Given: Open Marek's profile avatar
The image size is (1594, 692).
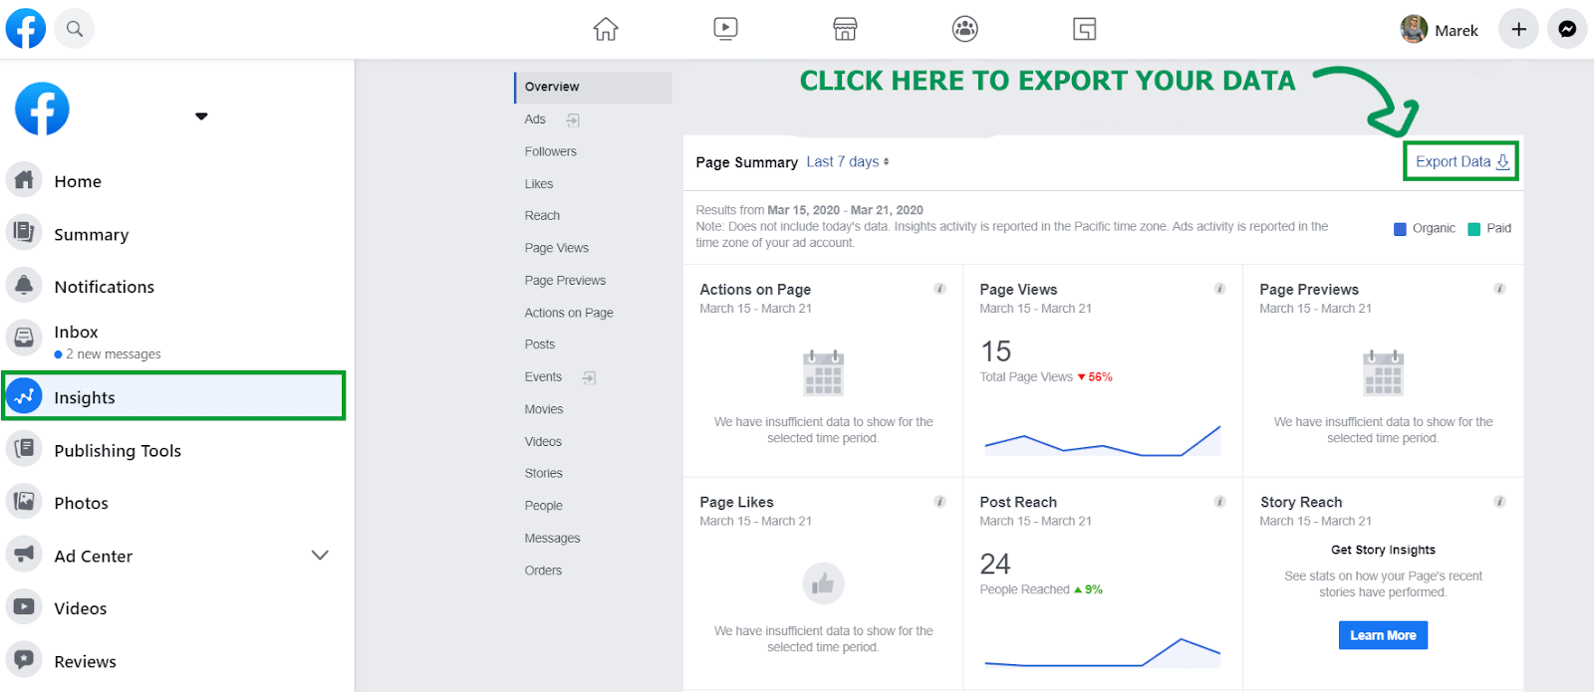Looking at the screenshot, I should [1414, 30].
